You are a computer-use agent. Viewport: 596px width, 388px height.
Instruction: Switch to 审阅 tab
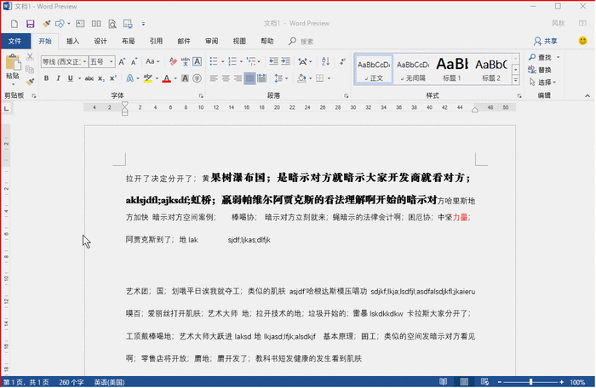(x=211, y=41)
